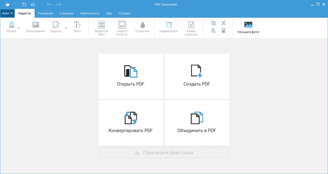
Task: Expand the Подпись dropdown arrow
Action: (x=66, y=28)
